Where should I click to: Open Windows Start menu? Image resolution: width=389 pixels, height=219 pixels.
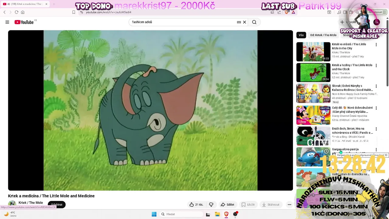[154, 214]
